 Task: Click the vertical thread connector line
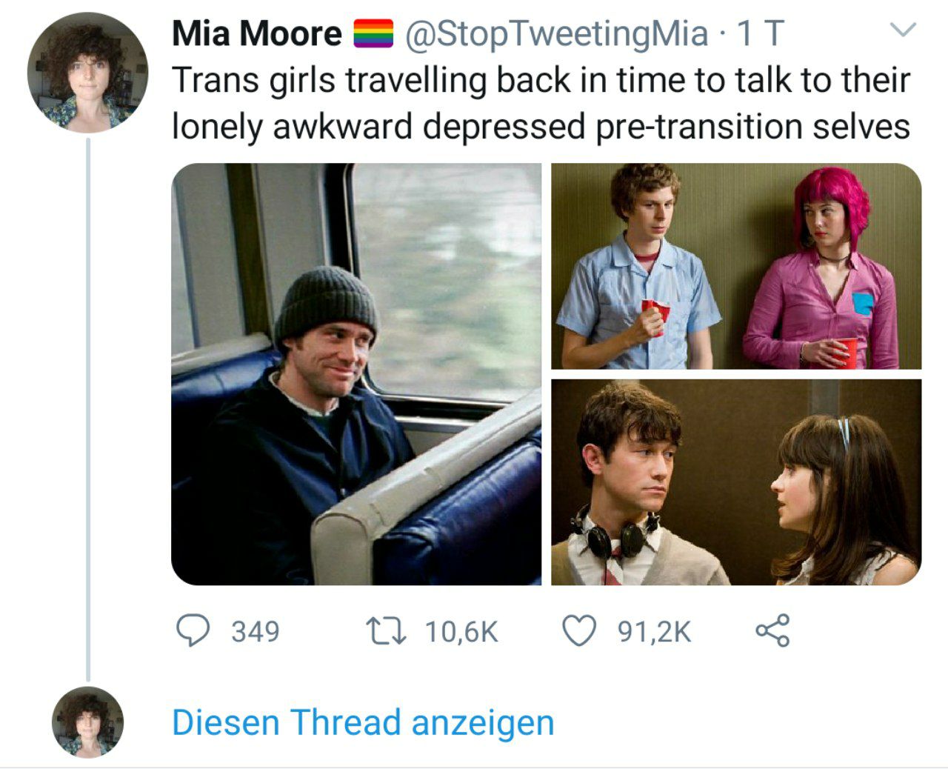[87, 409]
